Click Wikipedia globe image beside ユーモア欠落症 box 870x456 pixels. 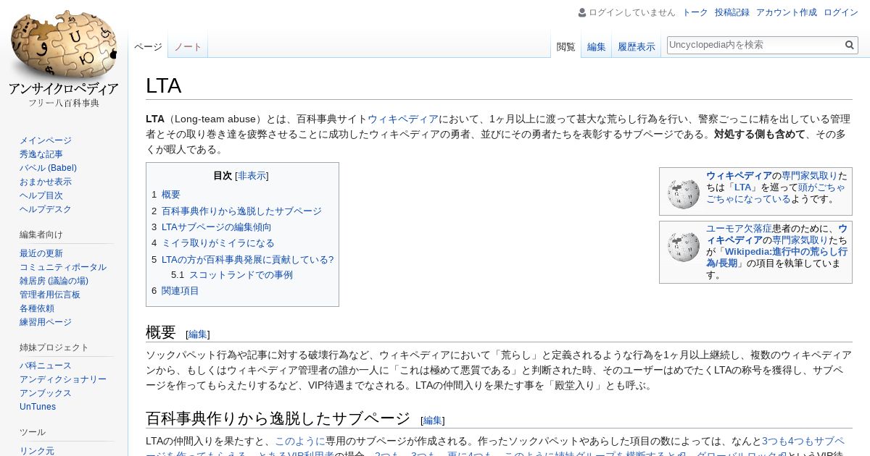coord(684,246)
